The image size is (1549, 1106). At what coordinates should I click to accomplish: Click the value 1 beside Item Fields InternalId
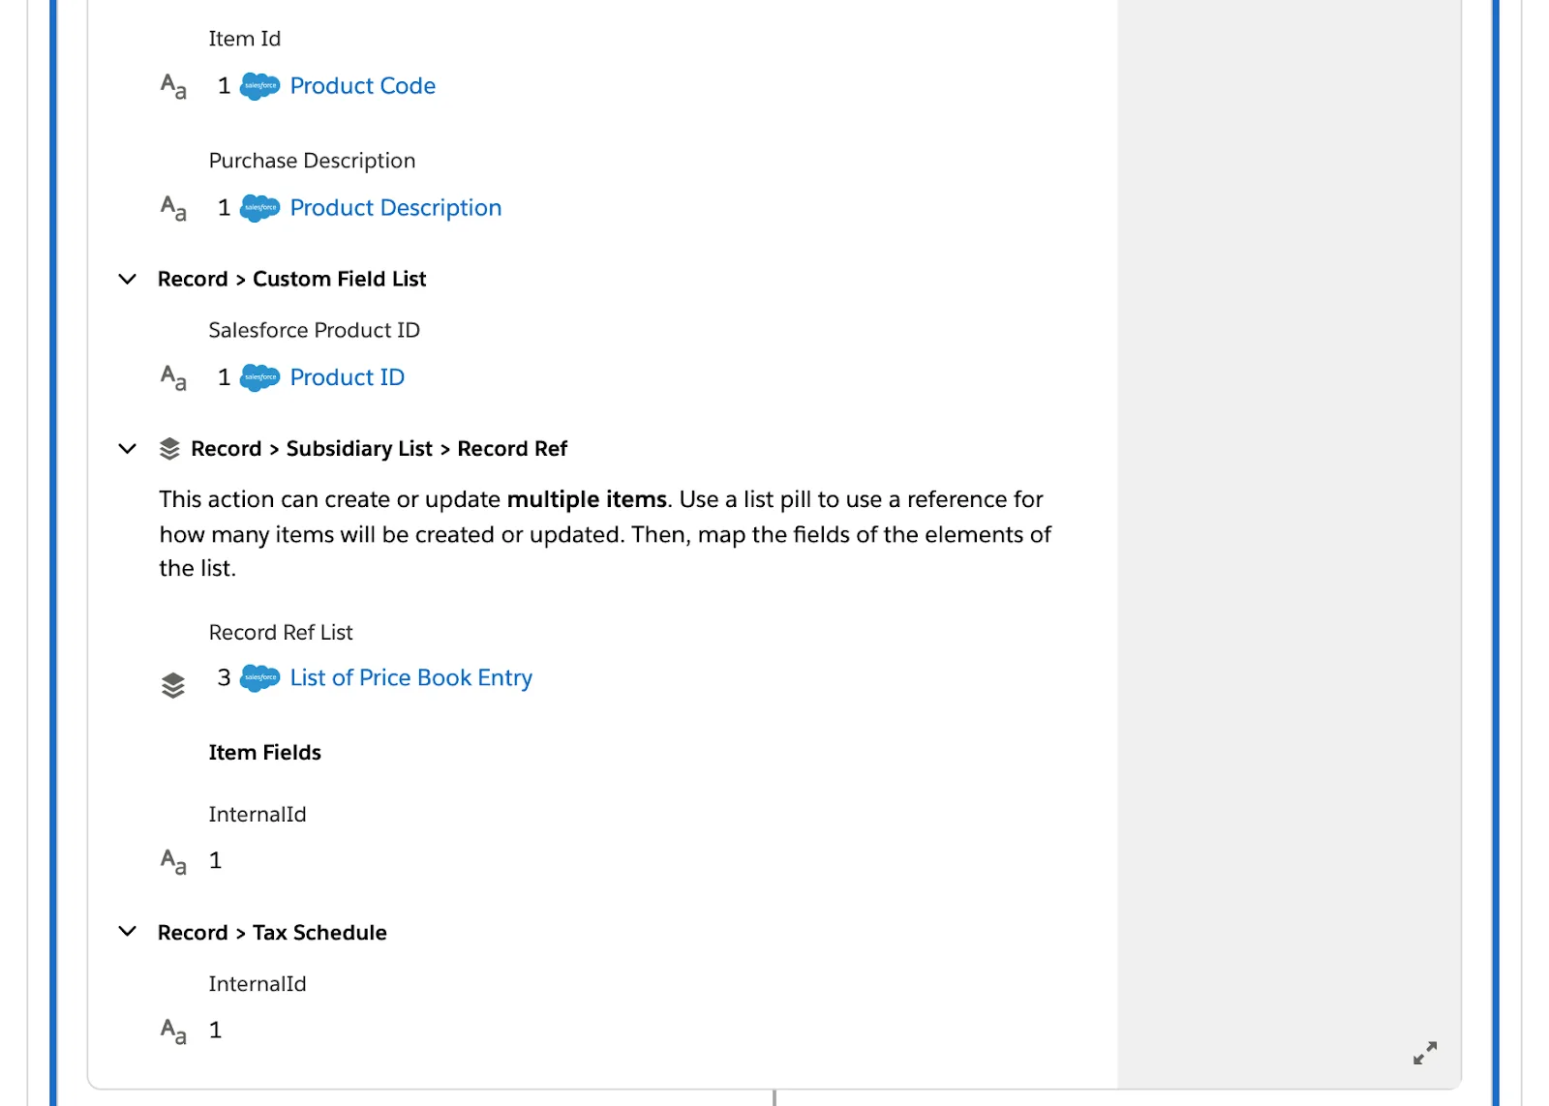point(215,859)
